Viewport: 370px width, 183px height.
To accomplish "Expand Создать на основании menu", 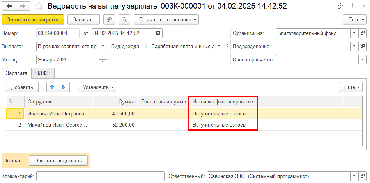I will click(166, 20).
